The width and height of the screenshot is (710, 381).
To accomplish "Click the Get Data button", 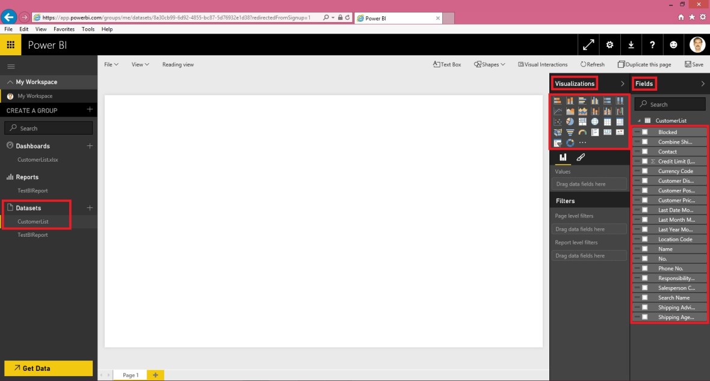I will pos(48,368).
